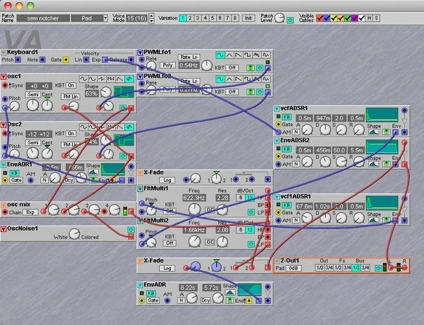The height and width of the screenshot is (325, 424).
Task: Select Variation 1 tab
Action: 183,18
